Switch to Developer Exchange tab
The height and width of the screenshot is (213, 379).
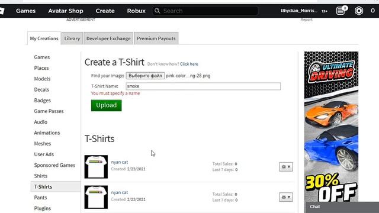tap(108, 38)
